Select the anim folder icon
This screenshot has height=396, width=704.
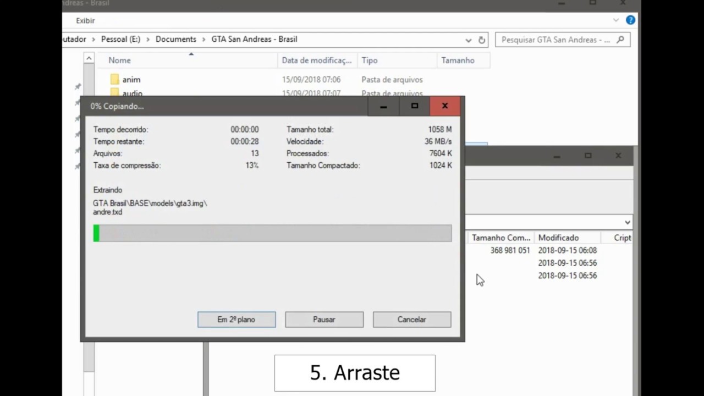click(114, 79)
